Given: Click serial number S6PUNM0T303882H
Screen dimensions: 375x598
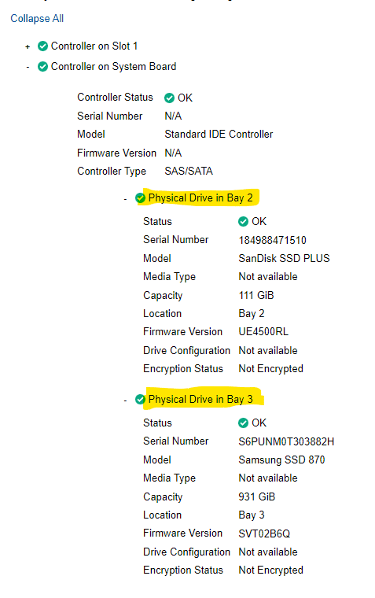Looking at the screenshot, I should pos(286,441).
